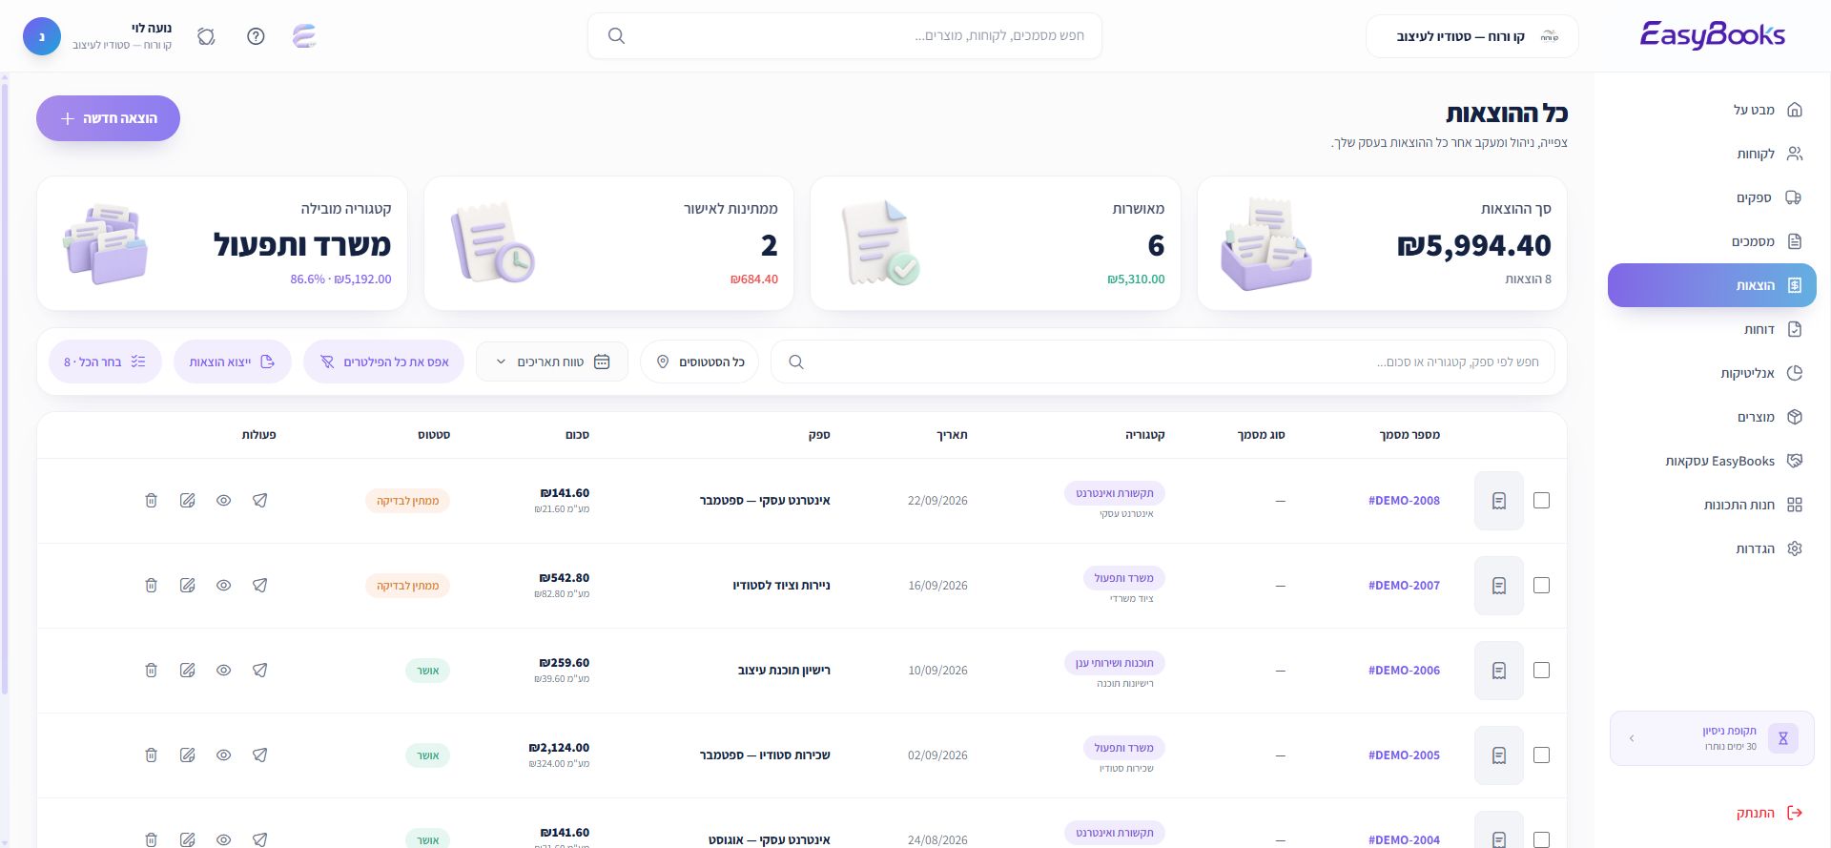The image size is (1831, 848).
Task: Open the EasyBooks assistant swirl icon
Action: pos(304,36)
